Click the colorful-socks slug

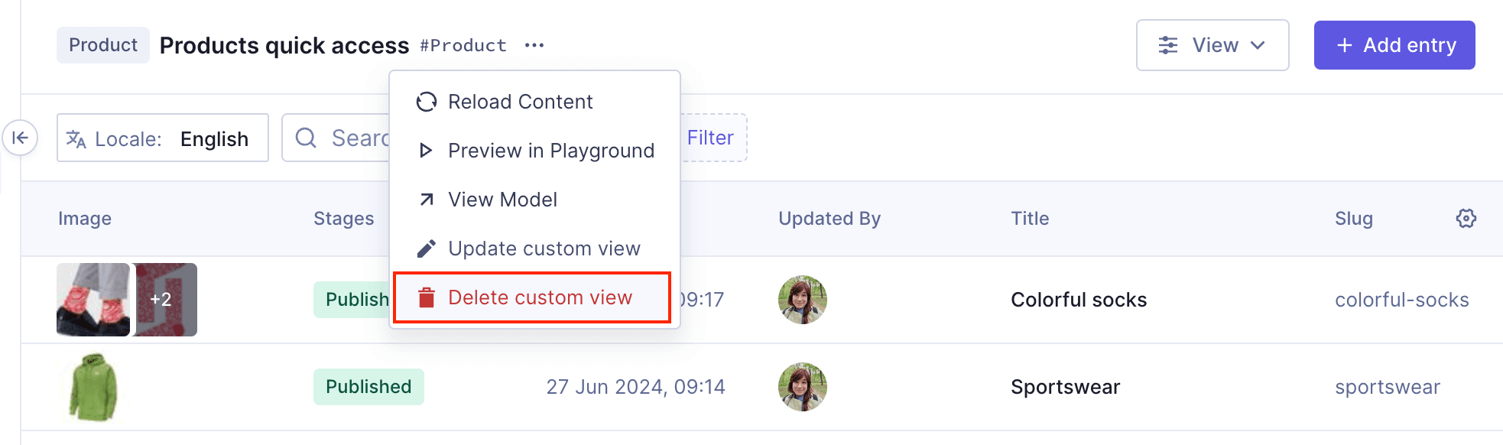pos(1402,300)
